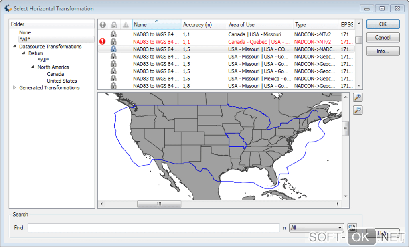
Task: Click the warning triangle column header icon
Action: 126,25
